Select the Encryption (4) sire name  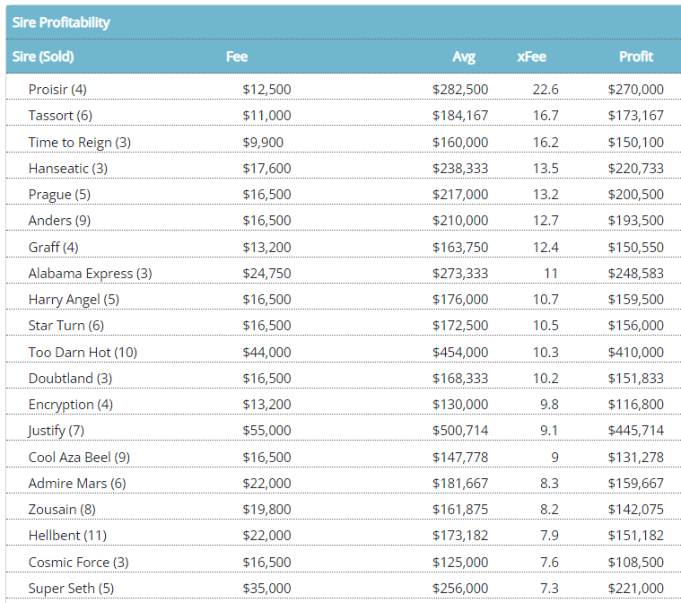(70, 405)
